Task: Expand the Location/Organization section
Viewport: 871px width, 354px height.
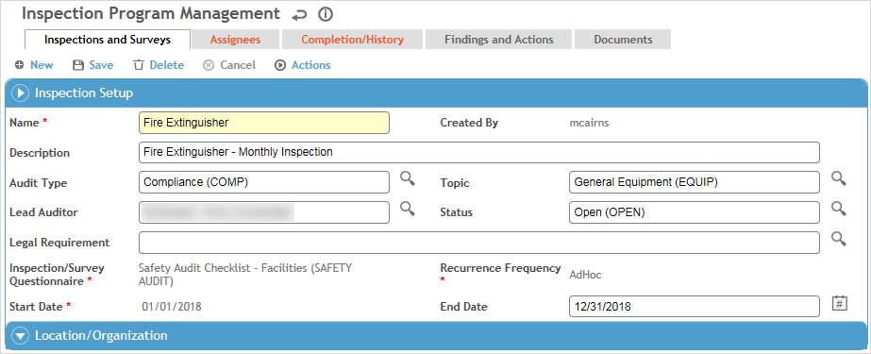Action: pyautogui.click(x=21, y=336)
